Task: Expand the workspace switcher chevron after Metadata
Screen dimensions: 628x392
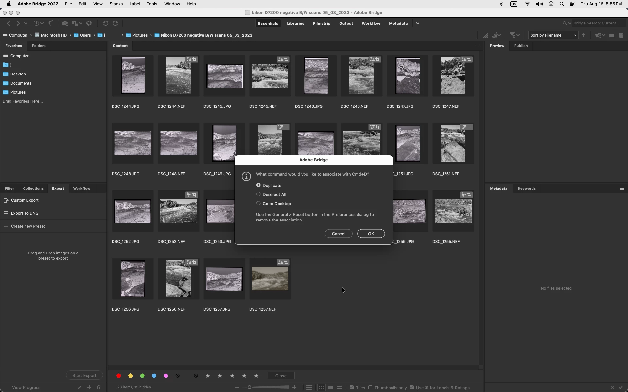Action: click(x=418, y=24)
